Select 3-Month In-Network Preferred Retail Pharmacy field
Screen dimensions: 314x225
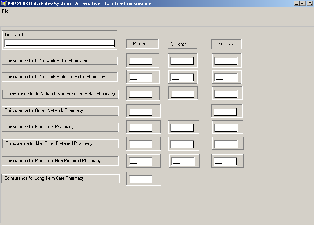click(x=182, y=77)
